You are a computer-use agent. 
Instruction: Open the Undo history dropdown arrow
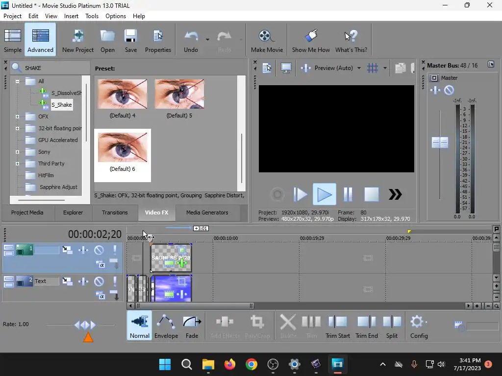click(207, 40)
